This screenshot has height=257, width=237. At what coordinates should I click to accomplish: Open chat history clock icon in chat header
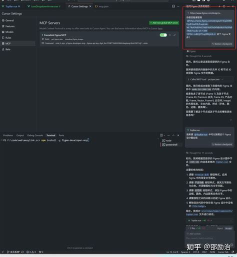pos(224,6)
